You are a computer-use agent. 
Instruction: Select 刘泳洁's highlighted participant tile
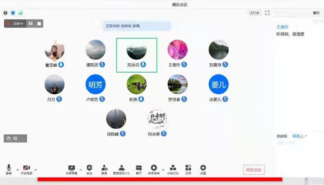(136, 55)
